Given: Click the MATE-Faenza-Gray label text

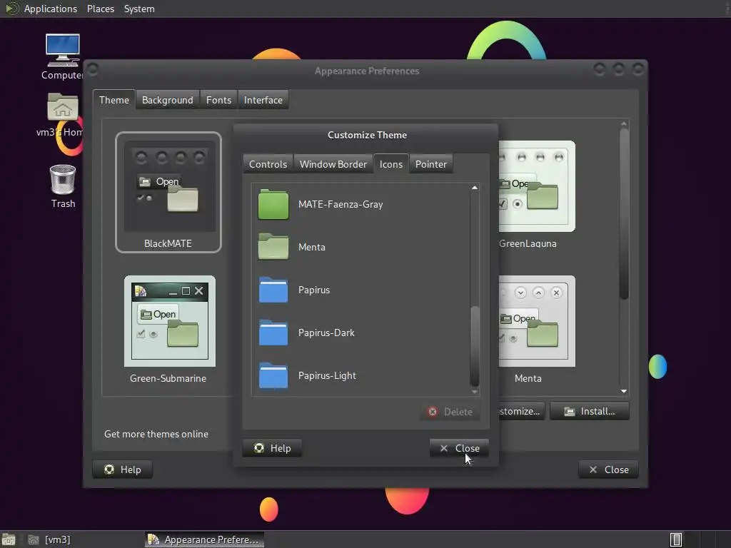Looking at the screenshot, I should click(x=341, y=204).
